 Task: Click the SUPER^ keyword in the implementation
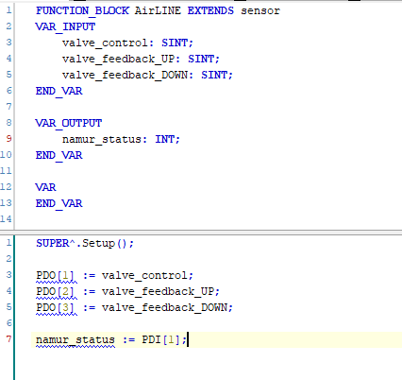(x=56, y=243)
